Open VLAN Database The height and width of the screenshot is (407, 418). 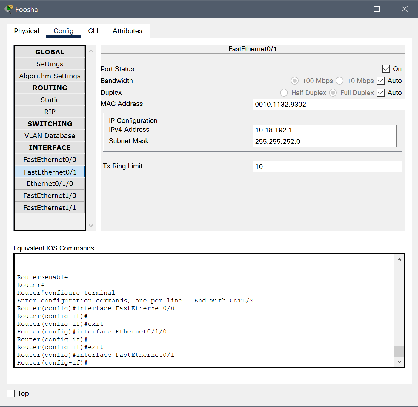point(50,136)
